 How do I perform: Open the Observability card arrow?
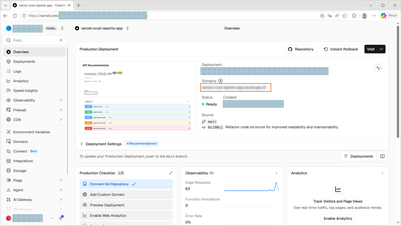pos(276,173)
